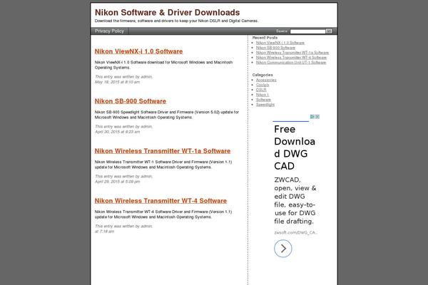Select Nikon SB-900 Software in Recent Posts
The image size is (428, 285).
tap(275, 48)
